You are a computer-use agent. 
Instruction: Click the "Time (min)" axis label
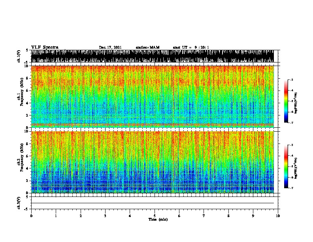(x=158, y=219)
